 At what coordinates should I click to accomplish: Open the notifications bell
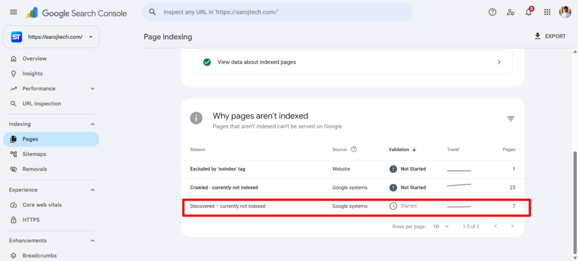[529, 12]
